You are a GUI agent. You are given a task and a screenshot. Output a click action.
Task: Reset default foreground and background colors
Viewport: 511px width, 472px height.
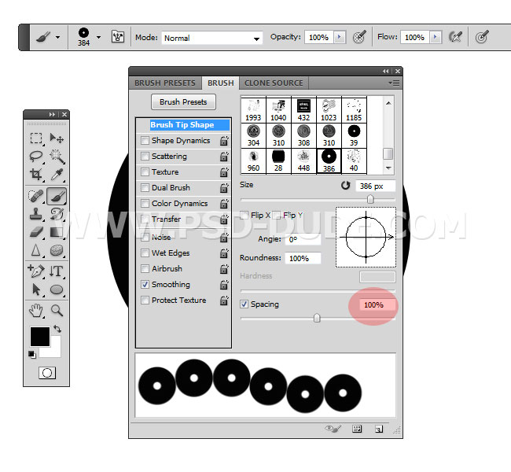click(x=31, y=354)
